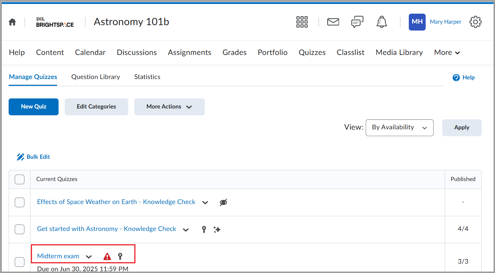Switch to the Question Library tab

point(96,77)
